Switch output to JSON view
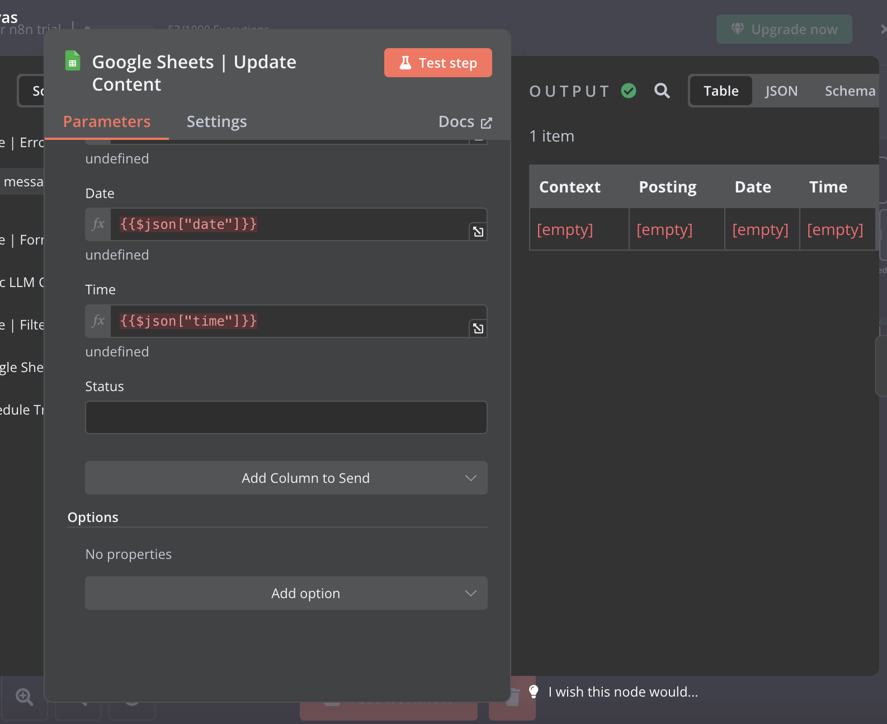887x724 pixels. (781, 91)
